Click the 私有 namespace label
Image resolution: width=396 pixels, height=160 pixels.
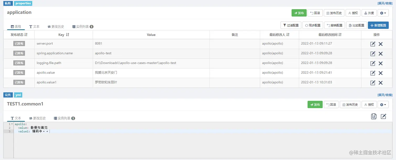point(8,3)
